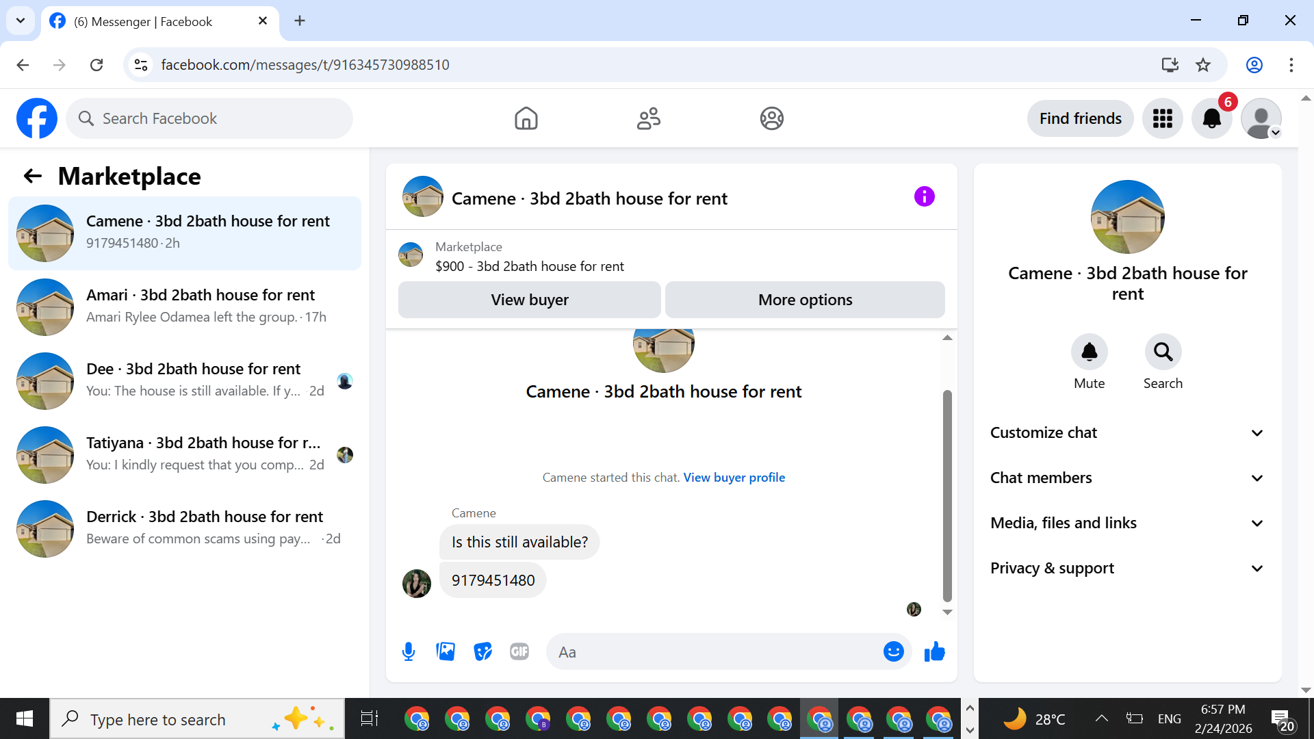This screenshot has width=1314, height=739.
Task: Attach a photo using the image icon
Action: click(446, 651)
